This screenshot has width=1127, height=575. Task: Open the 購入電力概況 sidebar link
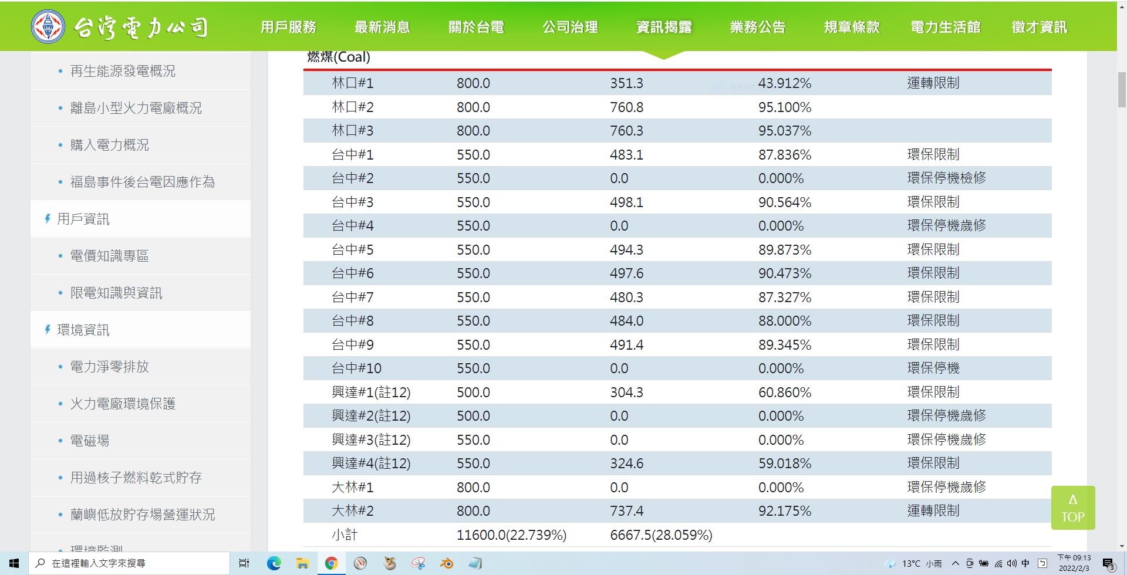pos(110,145)
